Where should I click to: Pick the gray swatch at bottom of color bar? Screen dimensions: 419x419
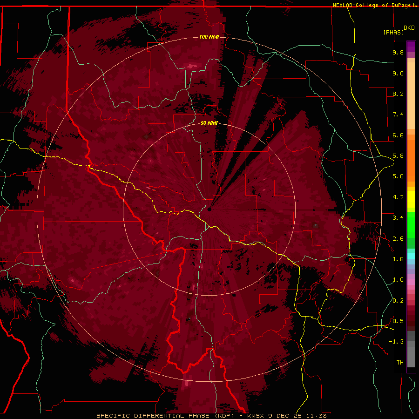point(411,357)
